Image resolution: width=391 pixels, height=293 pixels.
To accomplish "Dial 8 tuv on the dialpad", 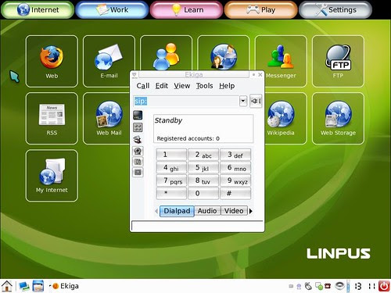I will 203,180.
